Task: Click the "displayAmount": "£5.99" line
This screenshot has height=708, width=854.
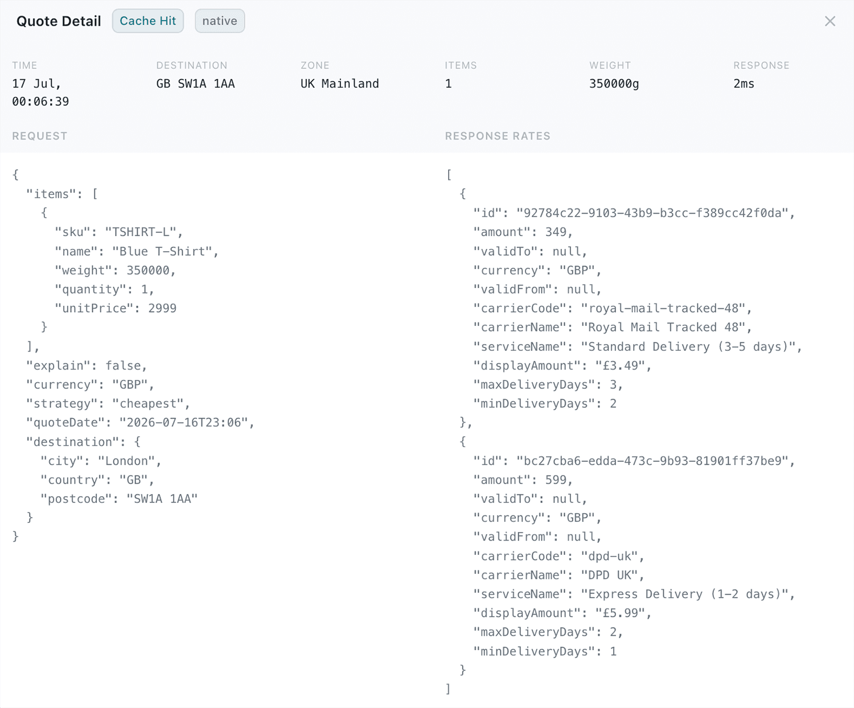Action: pyautogui.click(x=563, y=613)
